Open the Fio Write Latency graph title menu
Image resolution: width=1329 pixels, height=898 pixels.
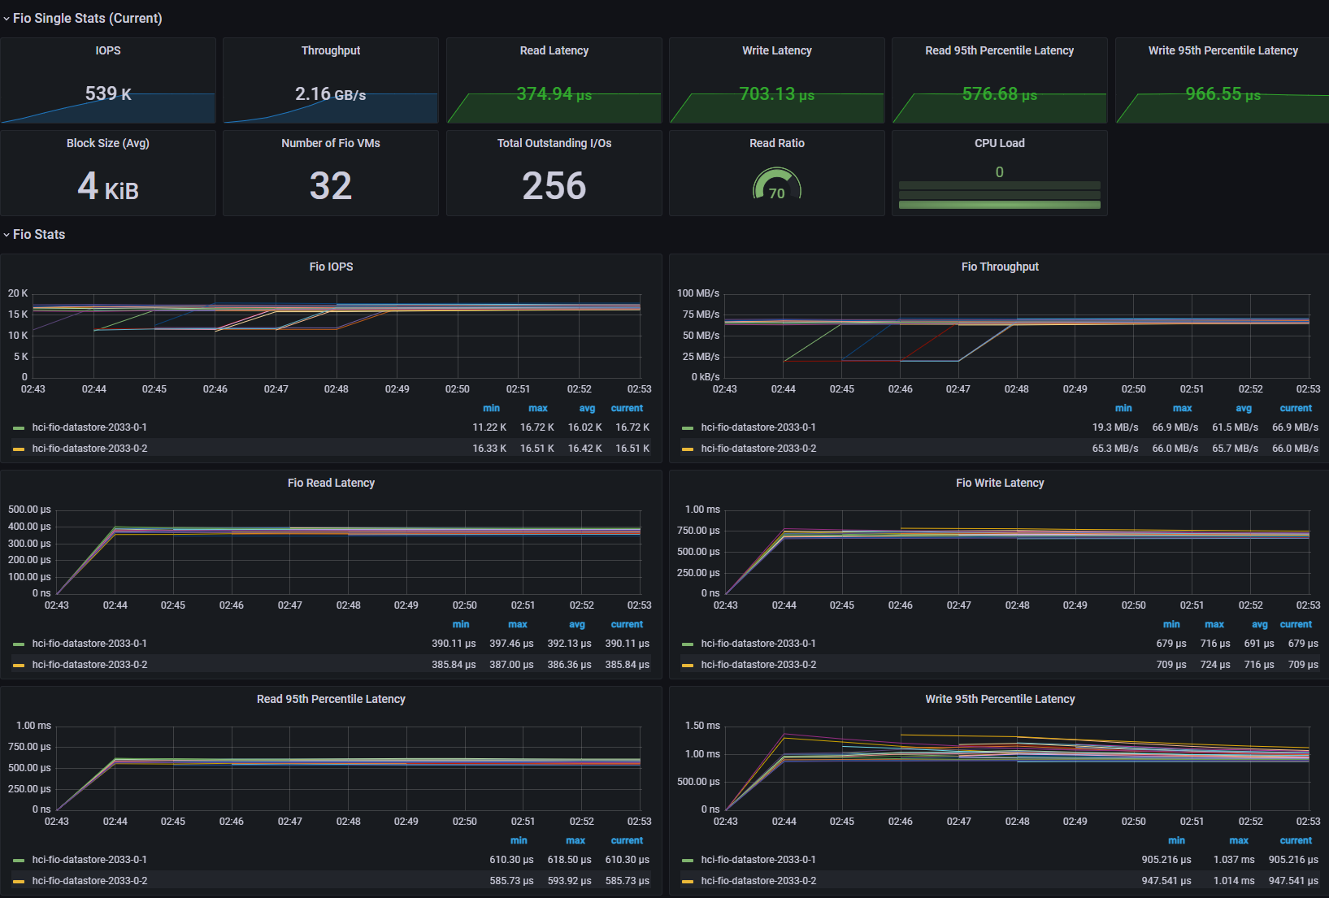tap(1000, 483)
